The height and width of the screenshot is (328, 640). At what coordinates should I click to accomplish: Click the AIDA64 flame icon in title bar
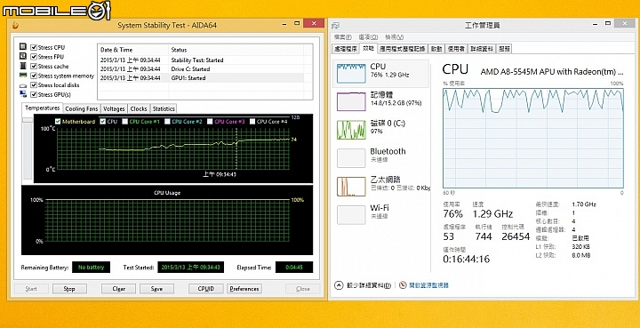click(15, 25)
